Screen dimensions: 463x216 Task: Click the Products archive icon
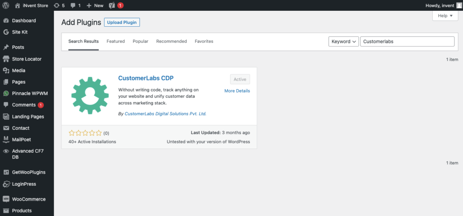pos(6,211)
